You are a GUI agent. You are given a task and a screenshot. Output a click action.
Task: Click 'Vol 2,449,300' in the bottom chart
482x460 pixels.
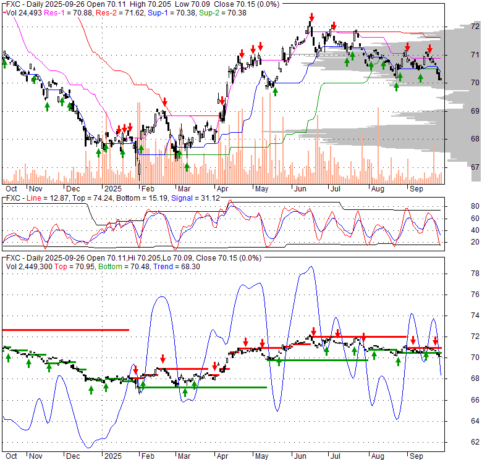tap(29, 267)
